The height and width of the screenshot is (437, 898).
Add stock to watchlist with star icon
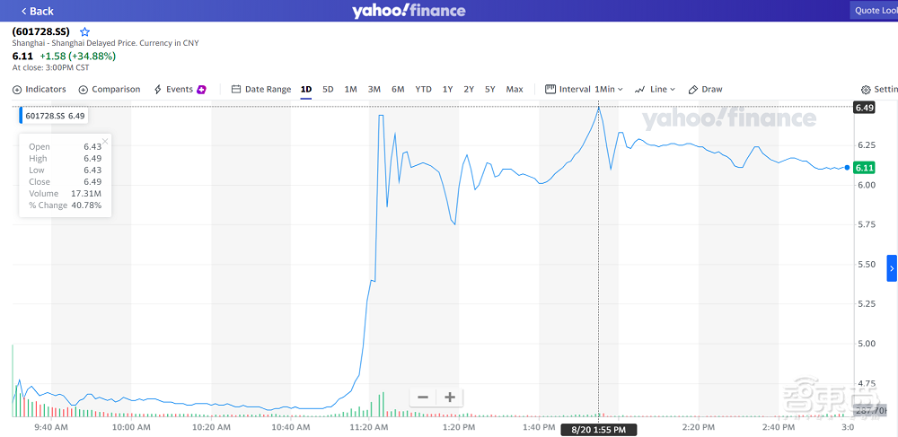pyautogui.click(x=85, y=31)
